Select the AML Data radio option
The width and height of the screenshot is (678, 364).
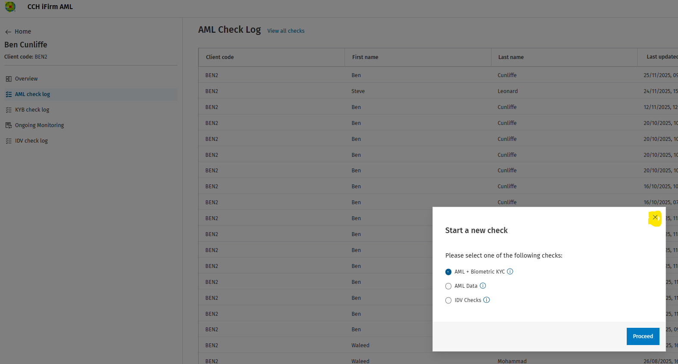pos(448,286)
